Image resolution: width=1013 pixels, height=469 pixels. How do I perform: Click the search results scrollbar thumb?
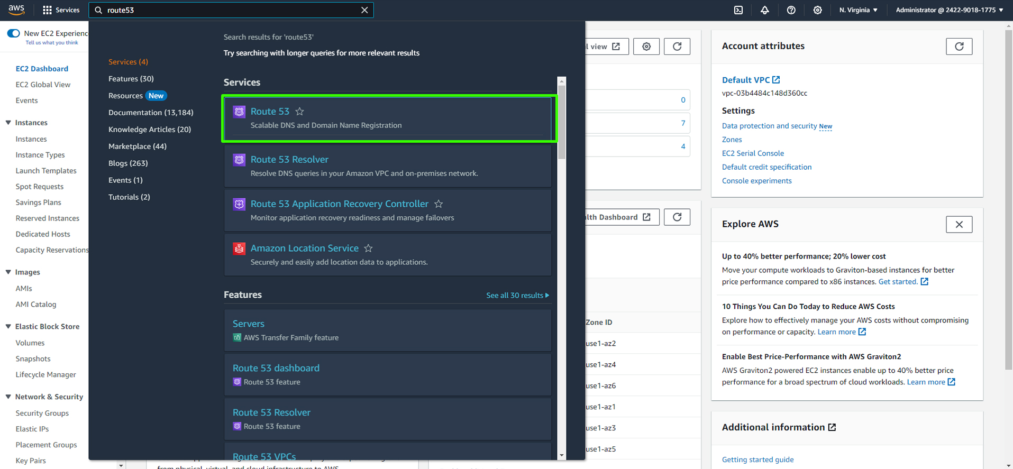pyautogui.click(x=562, y=122)
